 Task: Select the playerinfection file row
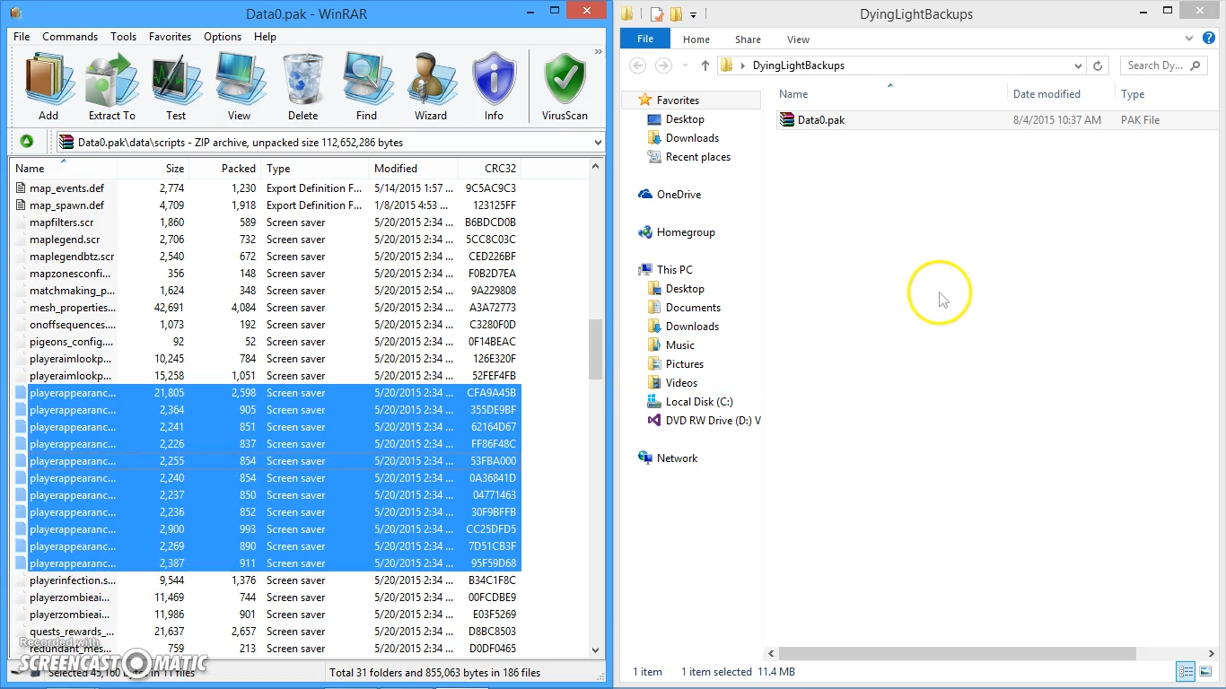(x=267, y=580)
